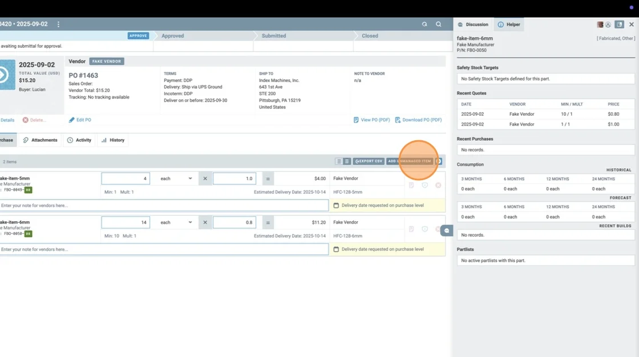Switch to the Attachments tab
639x357 pixels.
click(40, 140)
